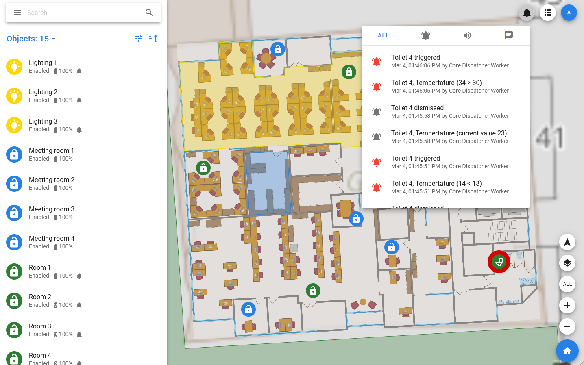Screen dimensions: 584x365
Task: Switch to the messages tab
Action: click(508, 35)
